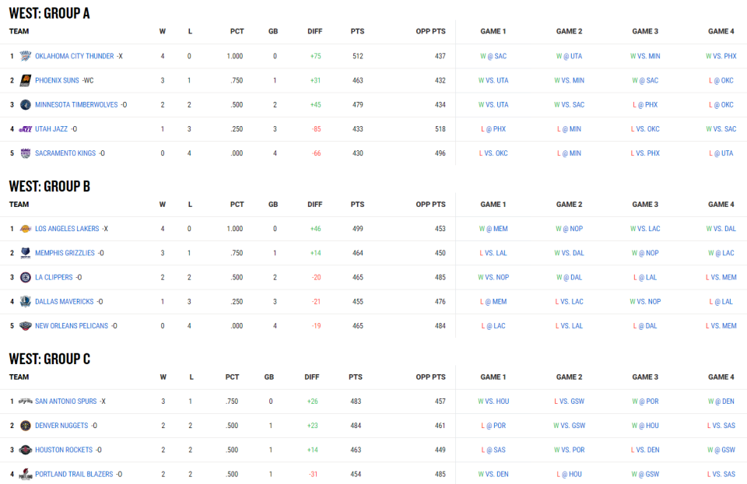Click the OPP PTS header in Group C
This screenshot has height=484, width=747.
pyautogui.click(x=430, y=377)
